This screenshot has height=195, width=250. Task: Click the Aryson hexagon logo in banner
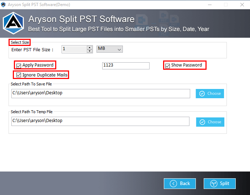click(14, 23)
